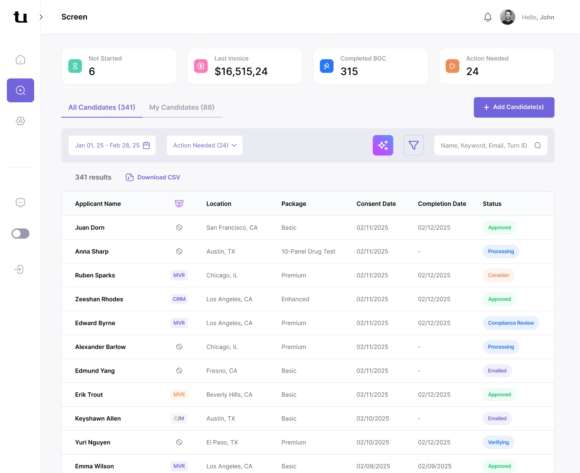Select the Screen search icon in the sidebar
Image resolution: width=580 pixels, height=473 pixels.
(20, 90)
